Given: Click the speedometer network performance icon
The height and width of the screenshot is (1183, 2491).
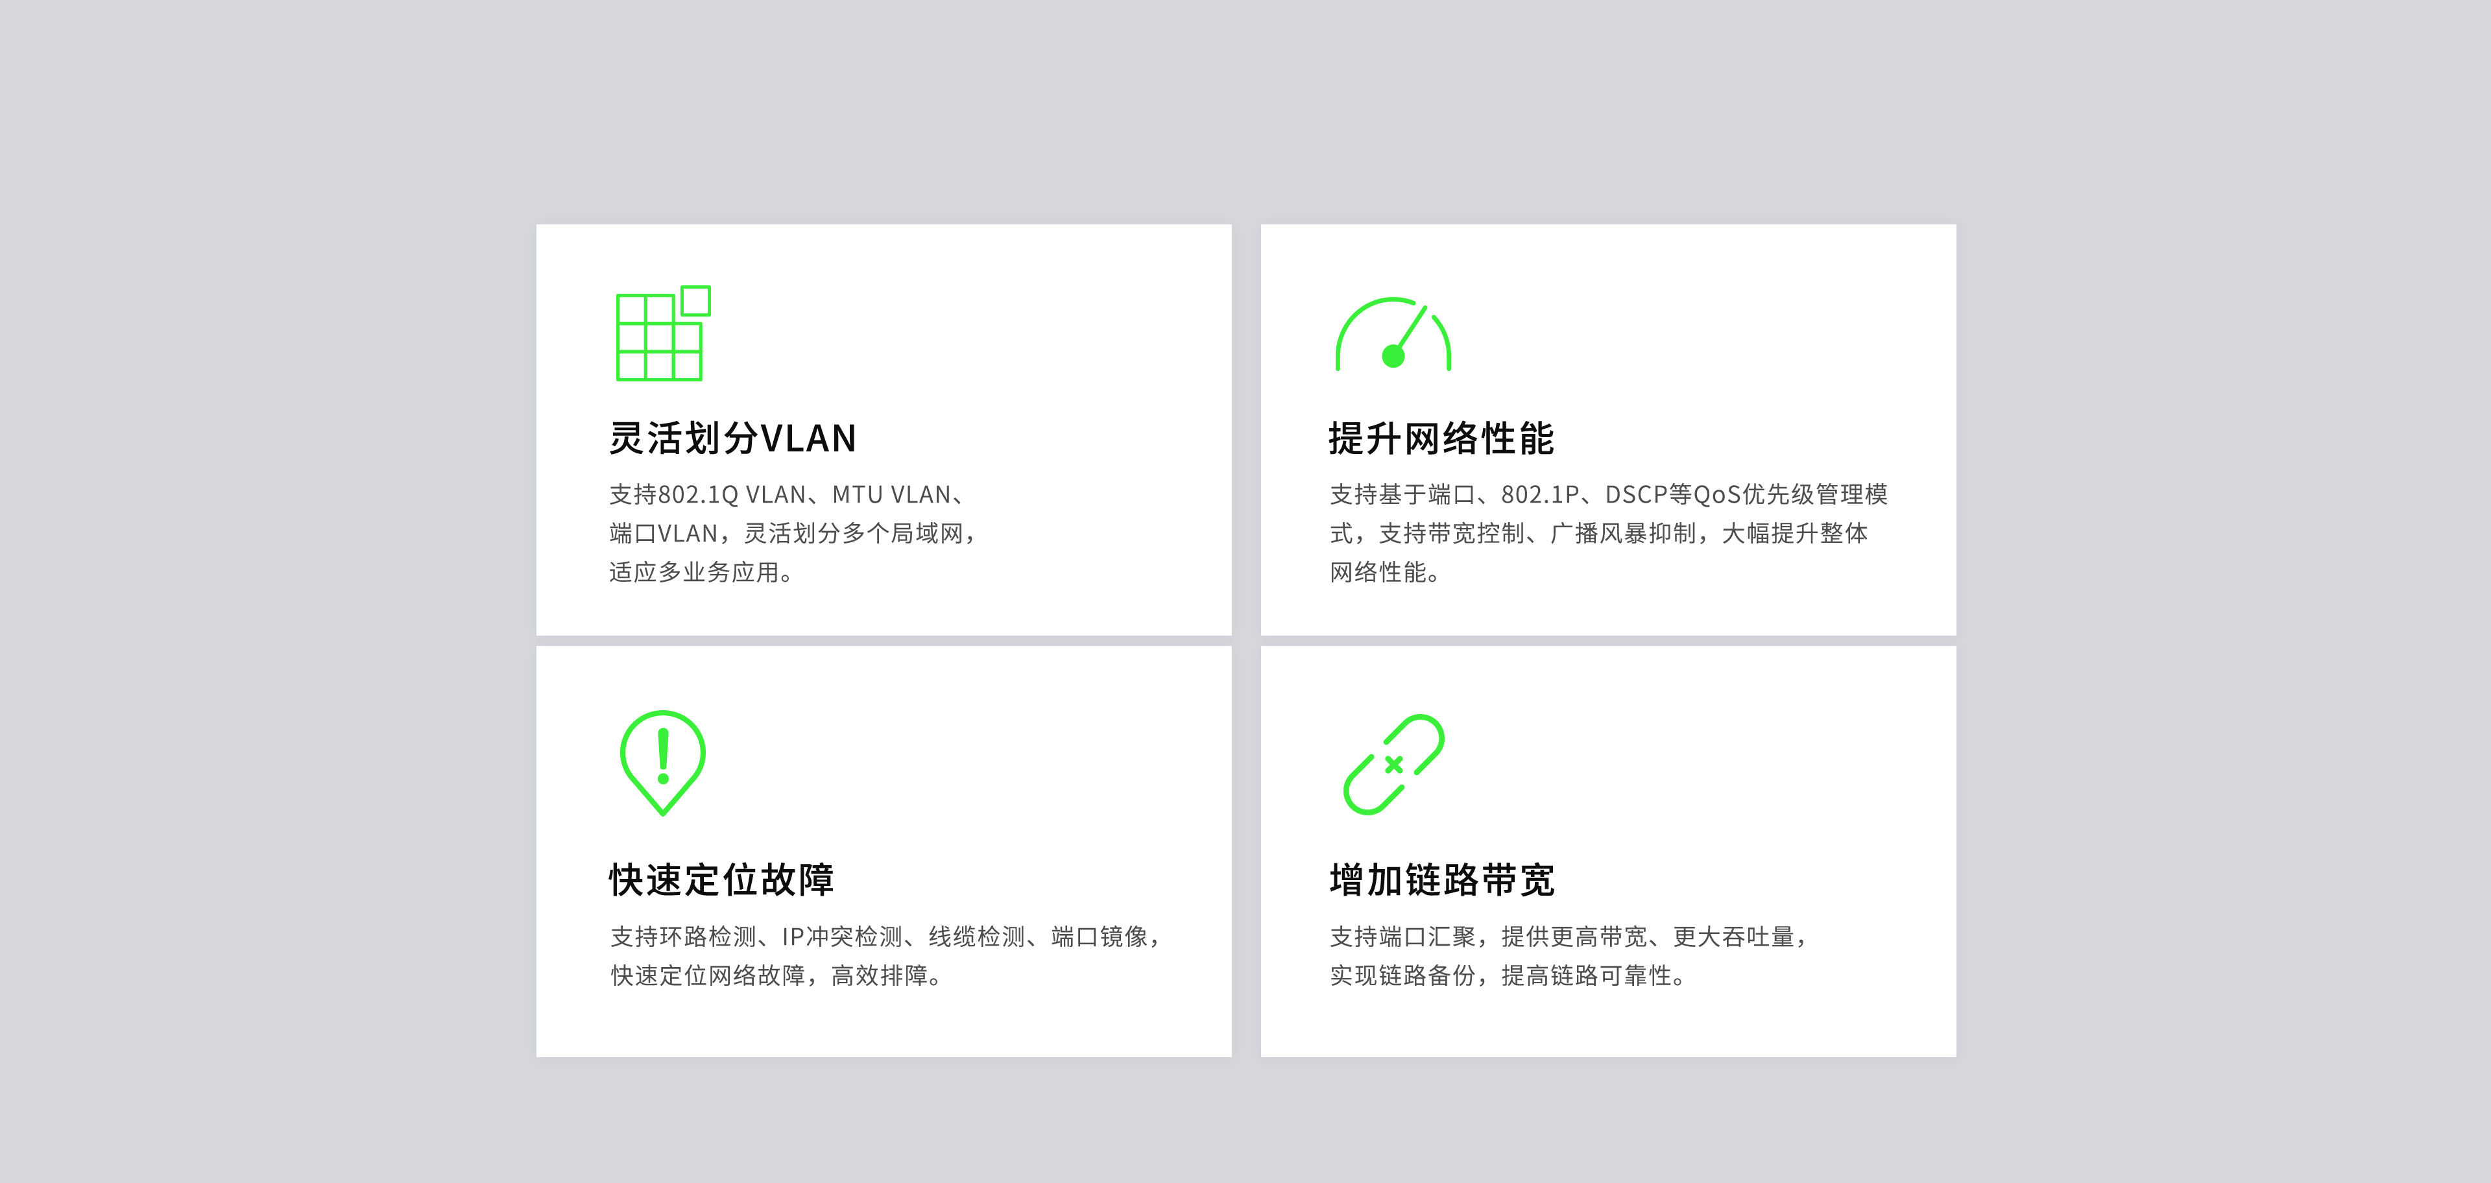Looking at the screenshot, I should click(1393, 333).
